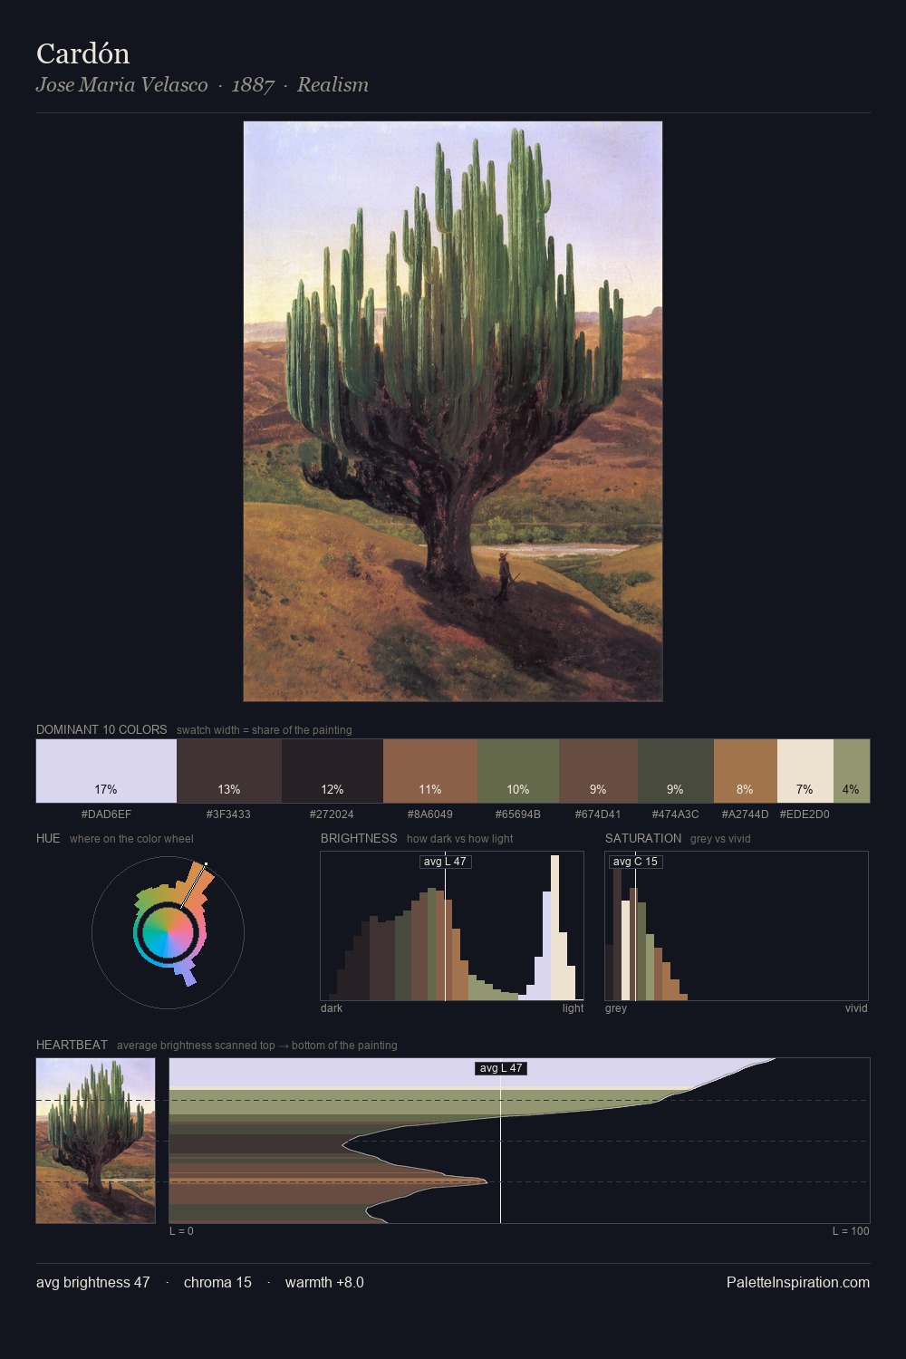This screenshot has height=1359, width=906.
Task: Click the #674D41 hex code label
Action: (x=598, y=814)
